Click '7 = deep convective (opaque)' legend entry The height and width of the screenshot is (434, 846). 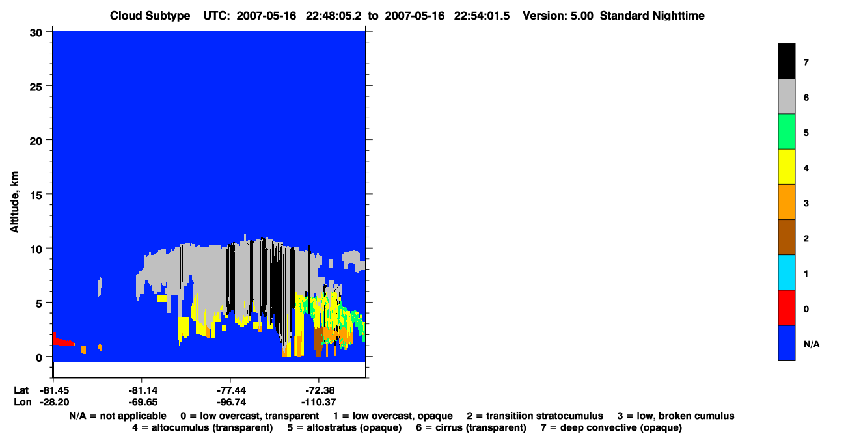coord(611,427)
